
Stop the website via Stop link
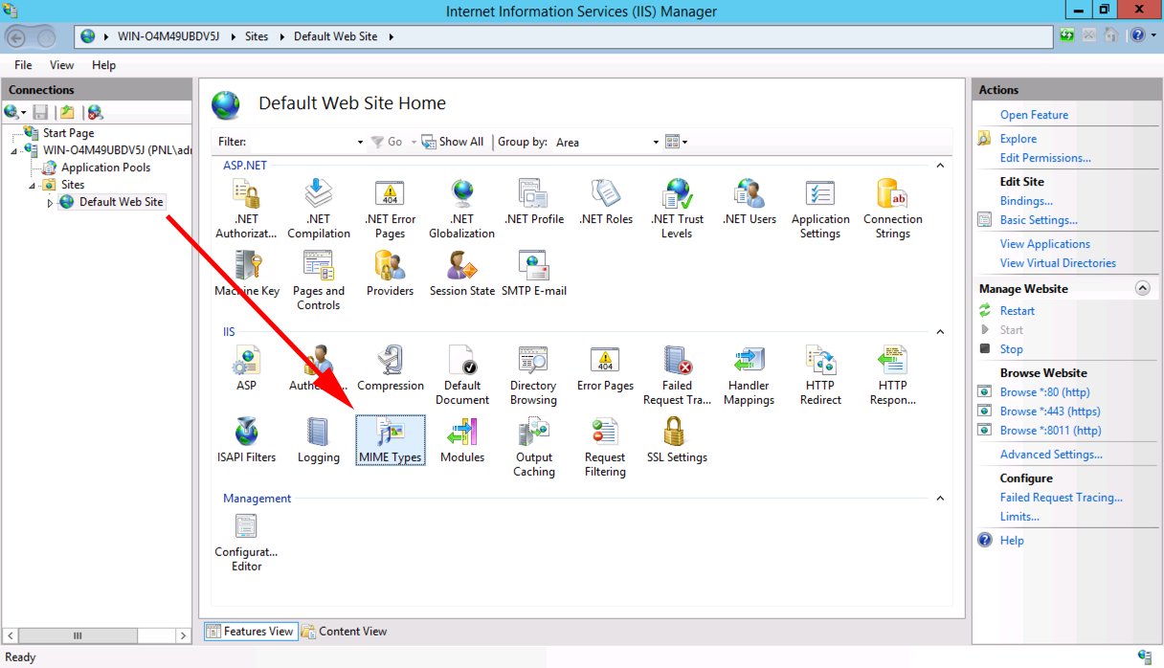[x=1012, y=349]
